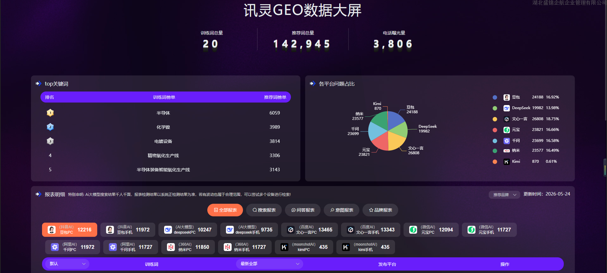Viewport: 607px width, 273px height.
Task: Click the blue rank 2 medal icon
Action: click(50, 127)
